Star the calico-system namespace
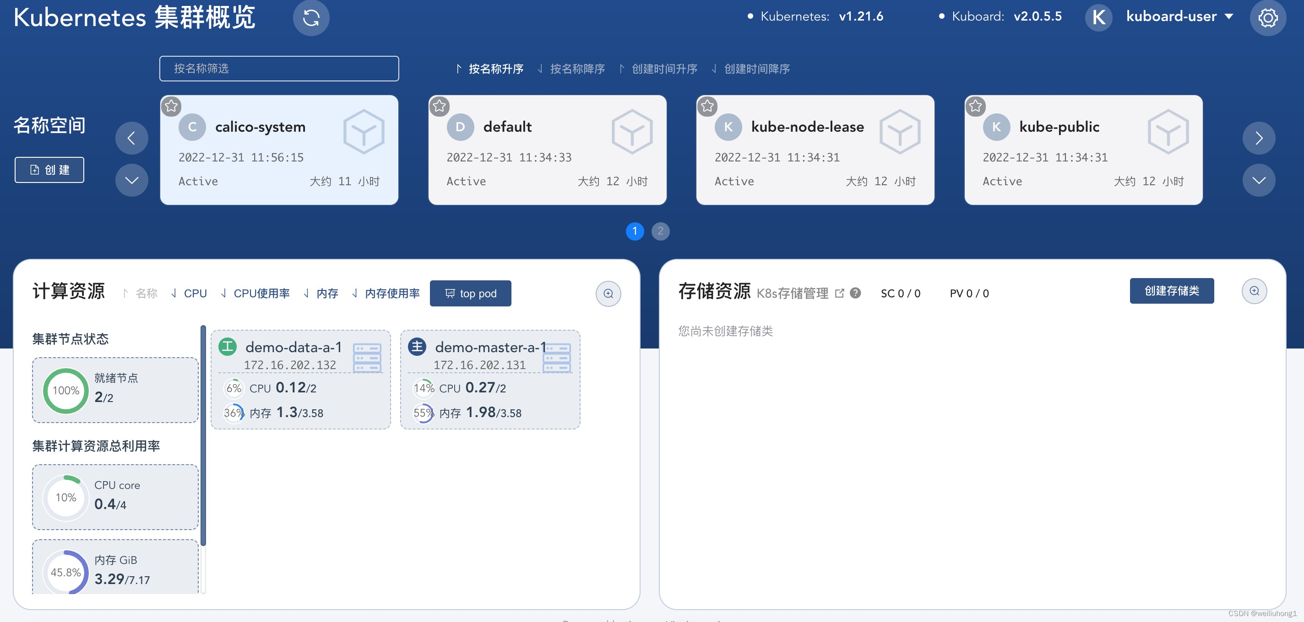1304x622 pixels. pos(171,106)
